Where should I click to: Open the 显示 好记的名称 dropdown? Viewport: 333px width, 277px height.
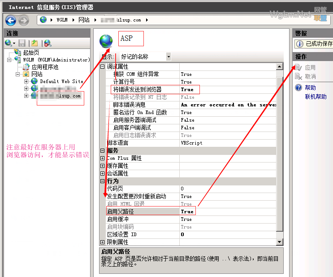coord(169,57)
